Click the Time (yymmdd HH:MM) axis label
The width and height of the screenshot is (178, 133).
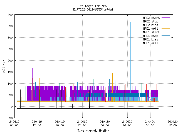point(93,131)
